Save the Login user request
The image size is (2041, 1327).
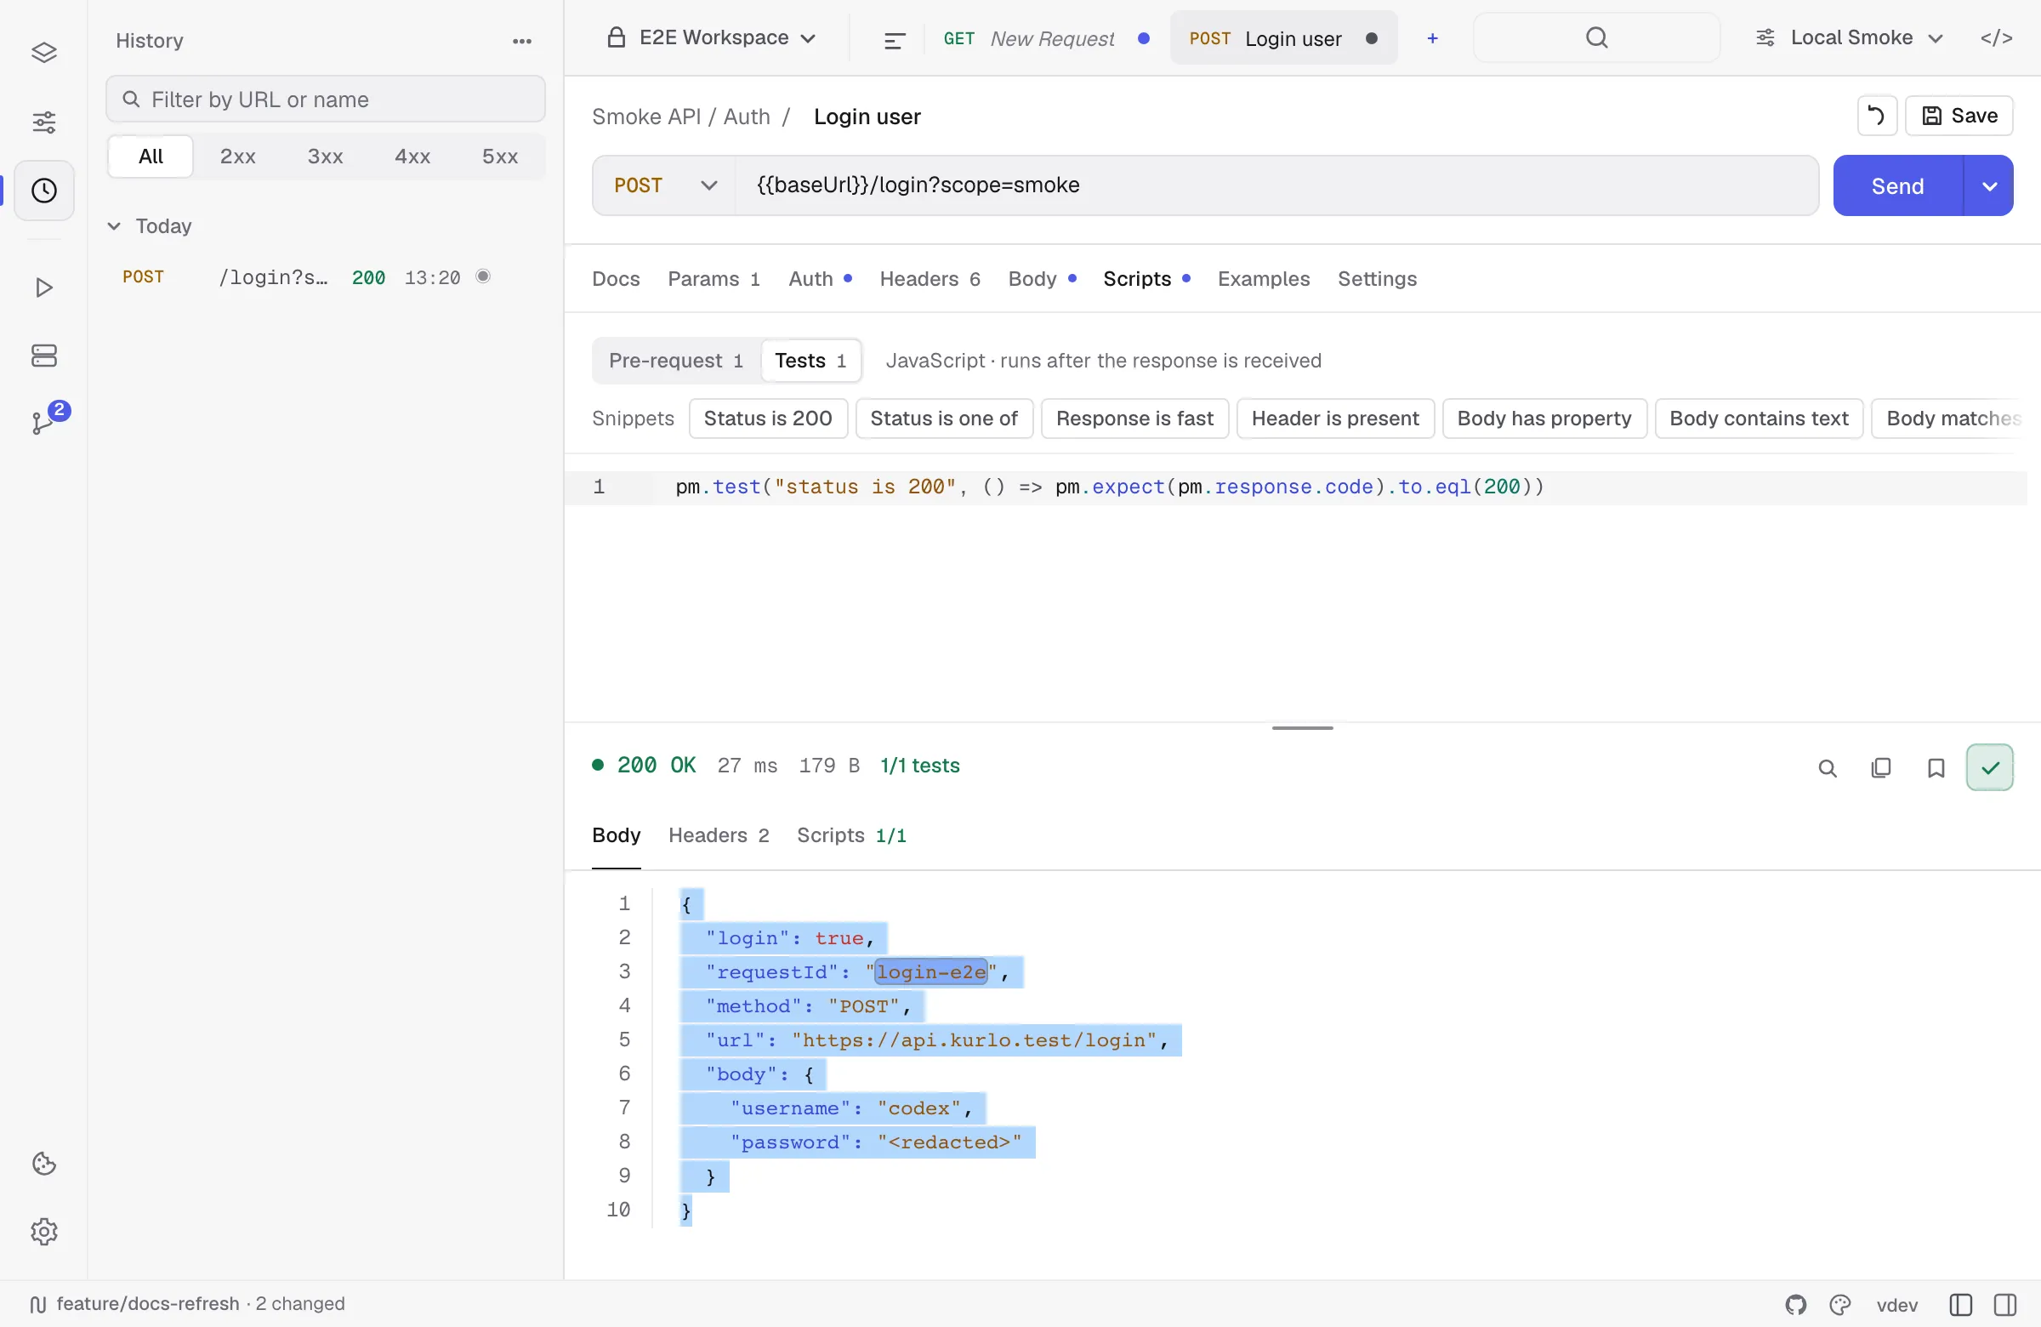1959,115
